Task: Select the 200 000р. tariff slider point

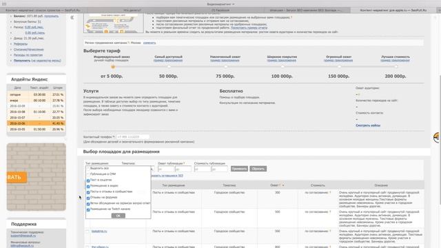Action: pyautogui.click(x=396, y=67)
